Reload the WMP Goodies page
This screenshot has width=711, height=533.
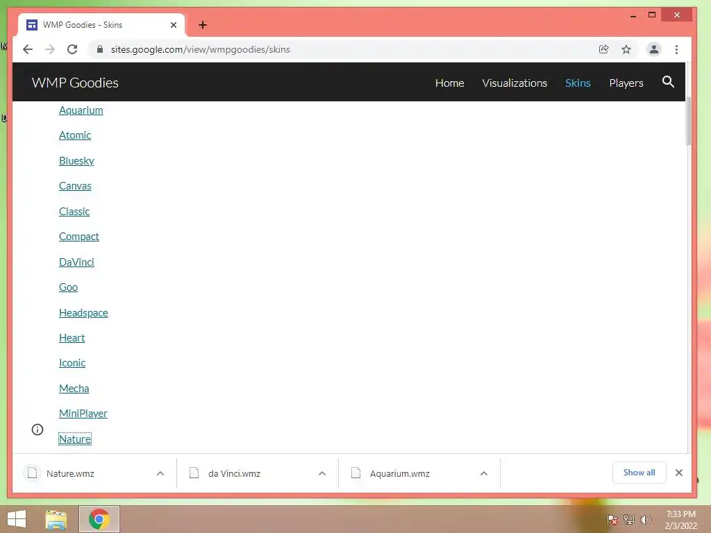tap(72, 49)
